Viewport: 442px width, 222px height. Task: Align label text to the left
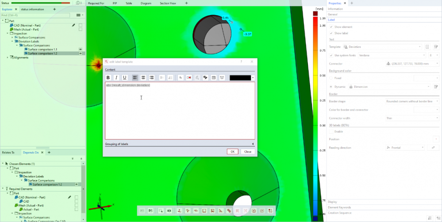point(135,78)
